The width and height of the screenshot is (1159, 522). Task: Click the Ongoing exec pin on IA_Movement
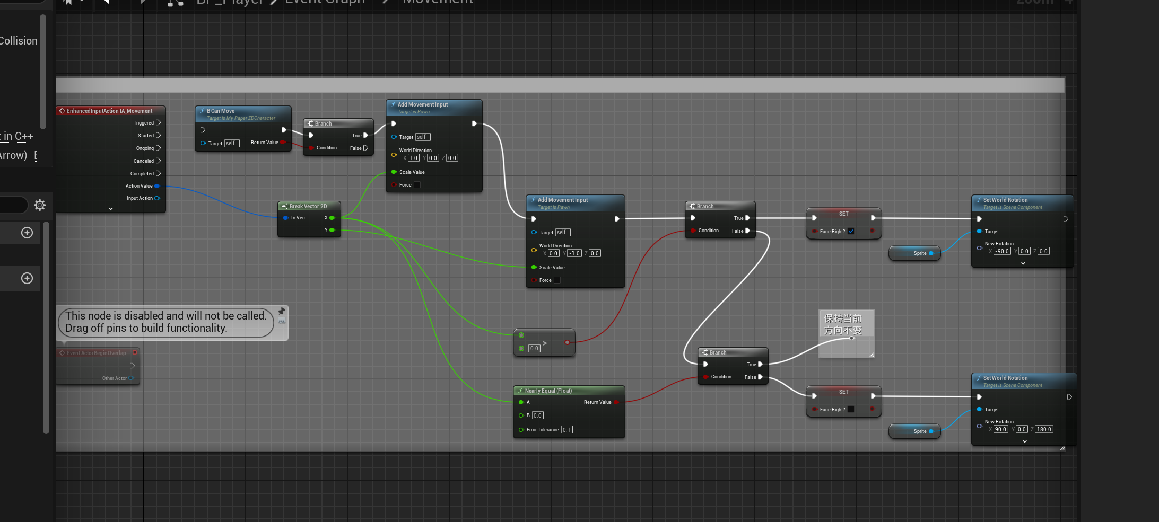pos(158,148)
